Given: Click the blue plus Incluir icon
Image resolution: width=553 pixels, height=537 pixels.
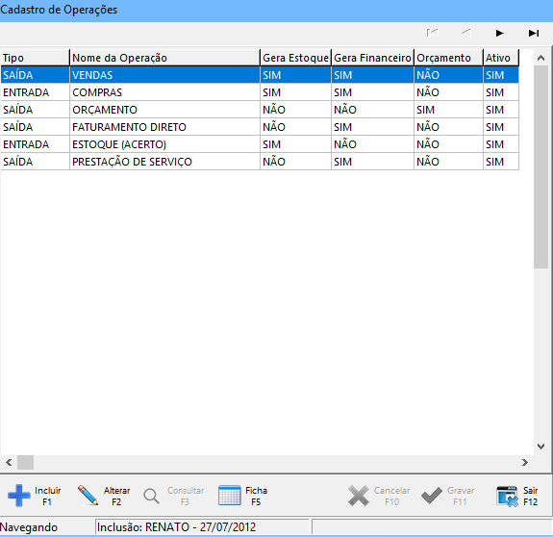Looking at the screenshot, I should [19, 496].
